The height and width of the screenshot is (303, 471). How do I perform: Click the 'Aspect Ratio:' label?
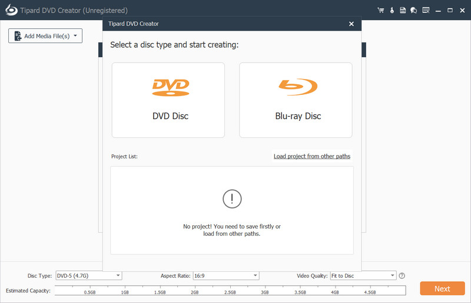pyautogui.click(x=175, y=276)
